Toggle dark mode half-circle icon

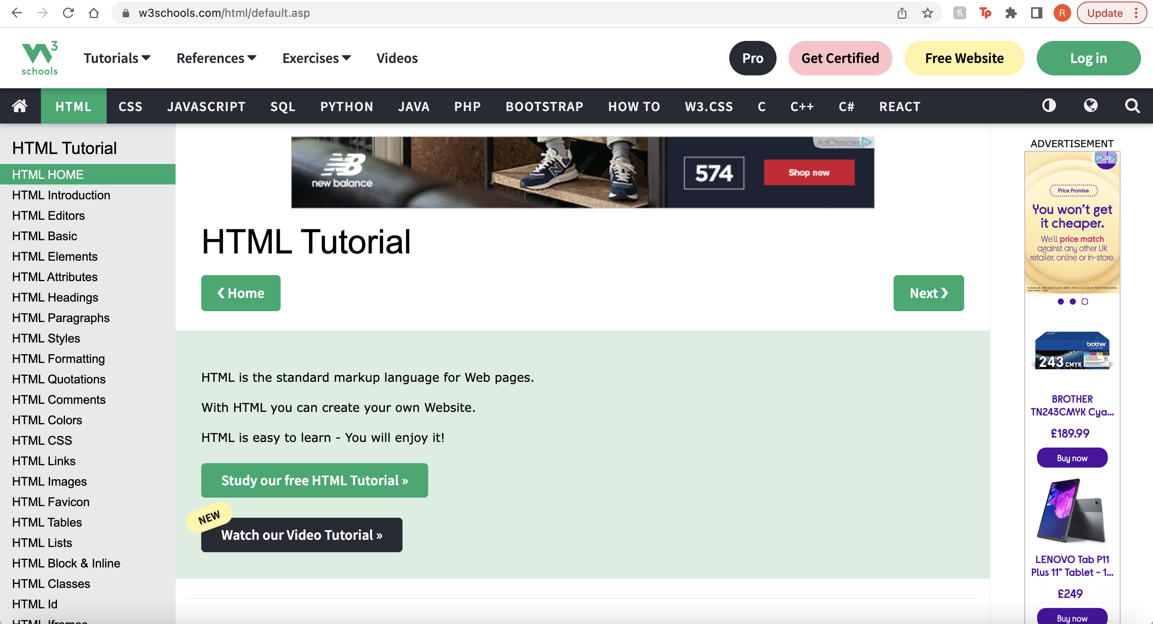tap(1049, 105)
